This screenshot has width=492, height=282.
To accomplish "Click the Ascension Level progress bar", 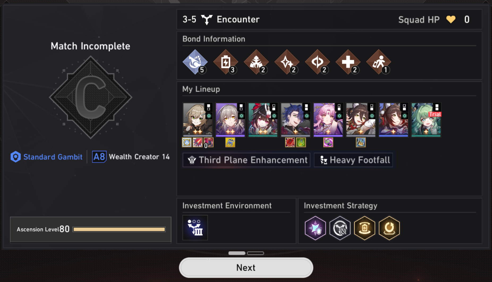I will coord(119,229).
